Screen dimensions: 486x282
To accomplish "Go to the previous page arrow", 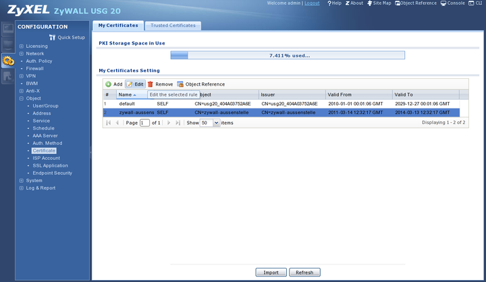I will pyautogui.click(x=117, y=123).
